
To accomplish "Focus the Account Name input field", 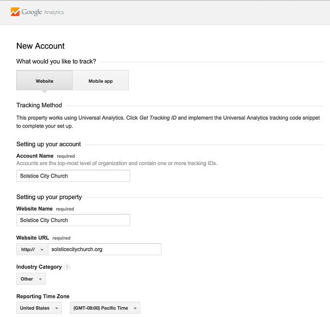I will tap(73, 176).
